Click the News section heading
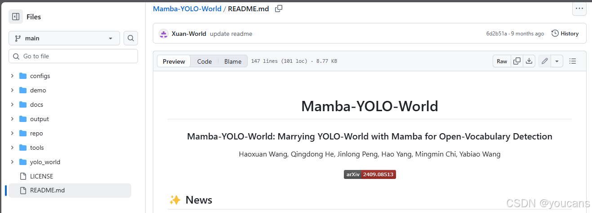The height and width of the screenshot is (213, 592). point(199,200)
